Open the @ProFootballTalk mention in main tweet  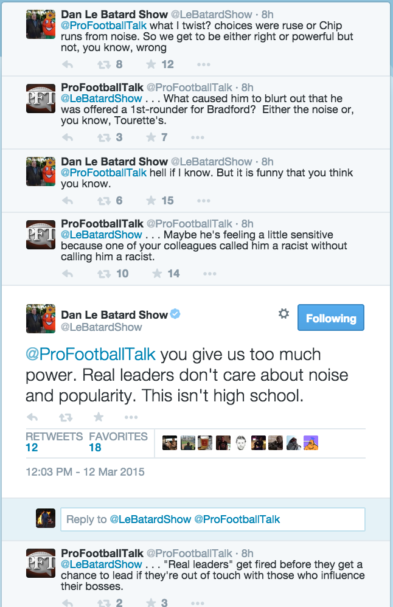[x=90, y=355]
